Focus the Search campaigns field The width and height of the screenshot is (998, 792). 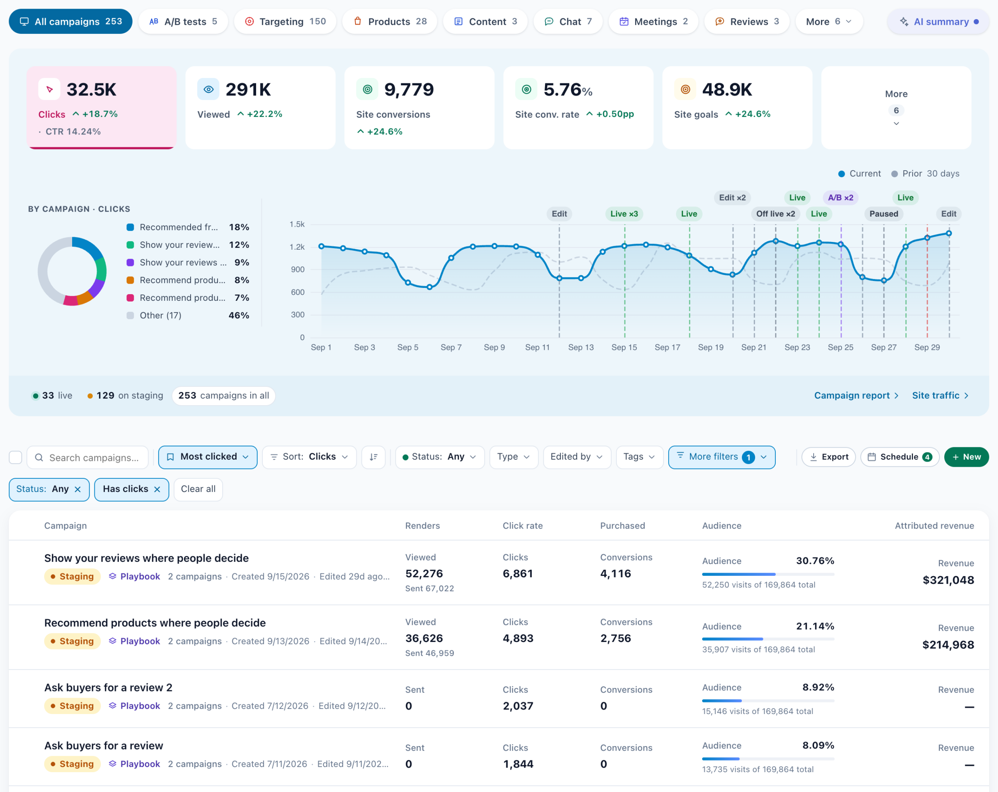[x=88, y=457]
